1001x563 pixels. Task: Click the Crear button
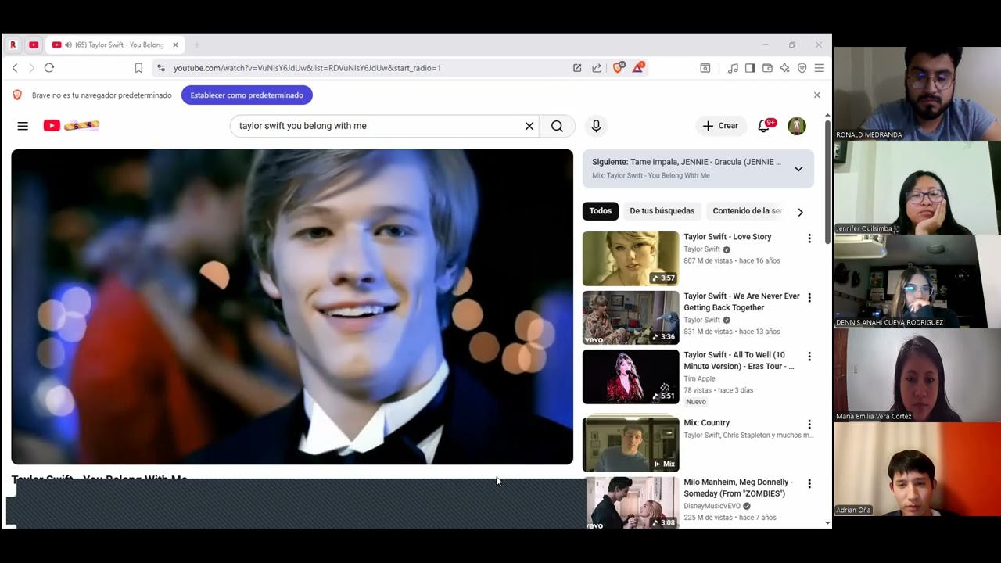[x=720, y=126]
